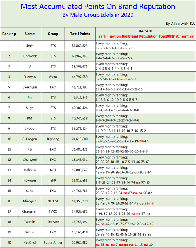Select total points value 40,382,424
This screenshot has height=248, width=196.
[x=80, y=108]
